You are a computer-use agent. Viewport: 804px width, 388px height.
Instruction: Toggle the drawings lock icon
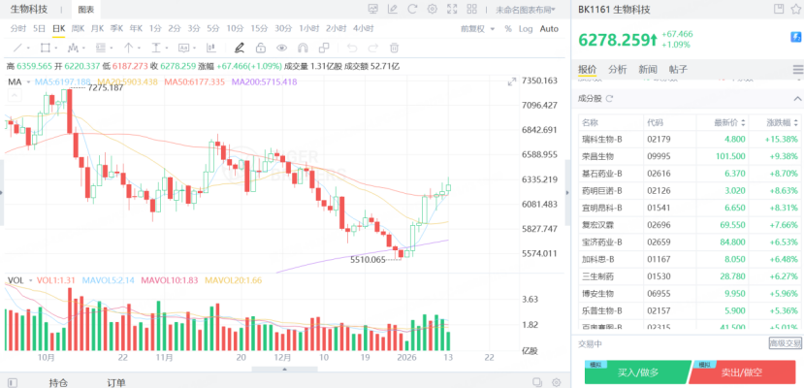point(261,48)
